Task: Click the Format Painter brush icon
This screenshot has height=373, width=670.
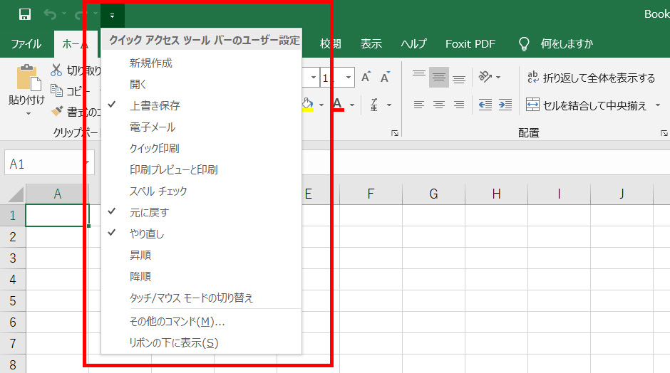Action: click(56, 111)
